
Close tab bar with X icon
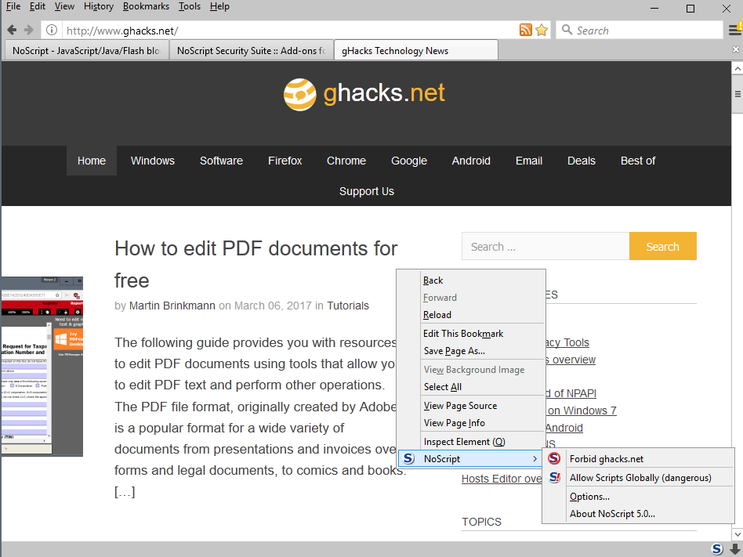[735, 49]
